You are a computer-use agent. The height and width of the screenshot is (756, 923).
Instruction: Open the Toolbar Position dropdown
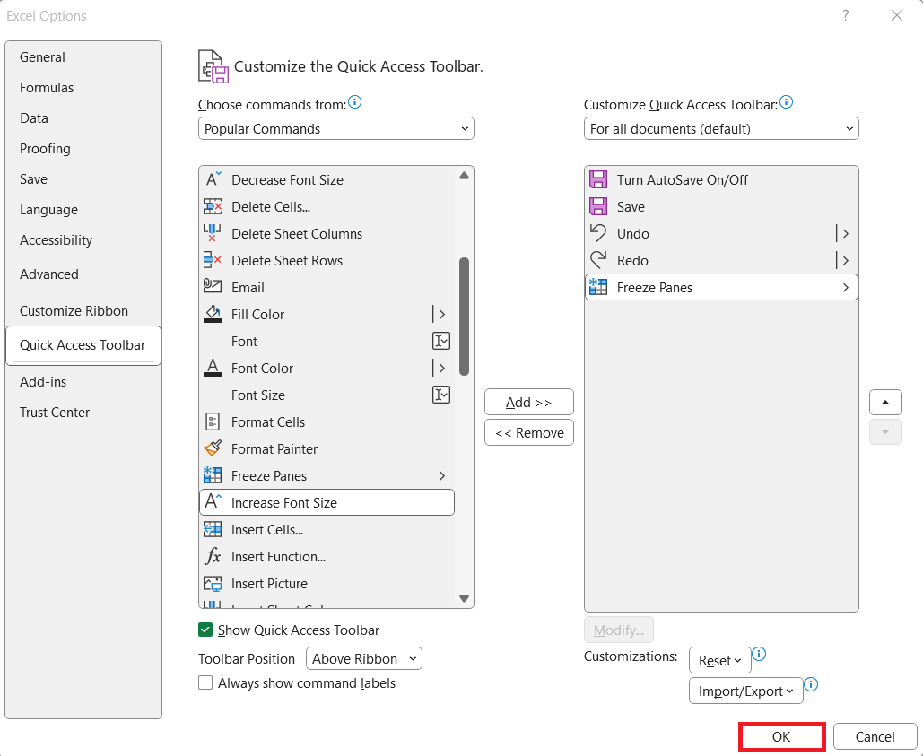364,659
